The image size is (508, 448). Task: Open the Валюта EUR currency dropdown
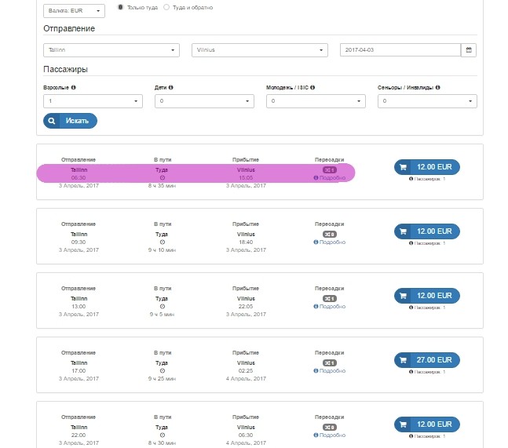[x=74, y=11]
